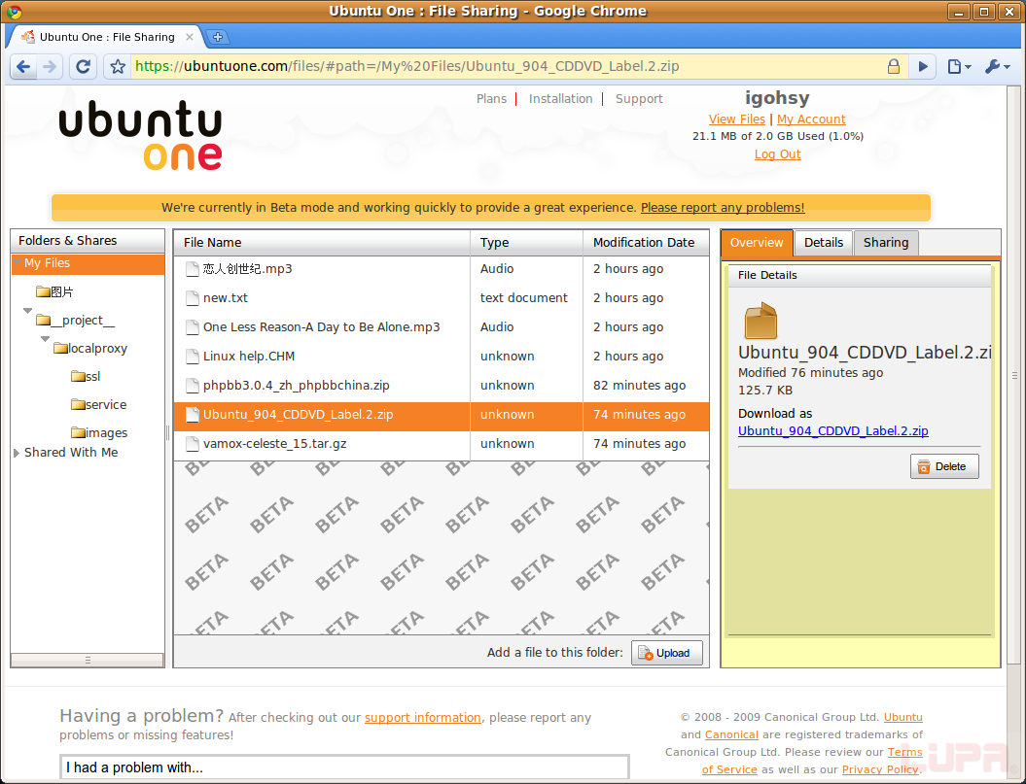The image size is (1026, 784).
Task: Open the Installation page
Action: pos(561,99)
